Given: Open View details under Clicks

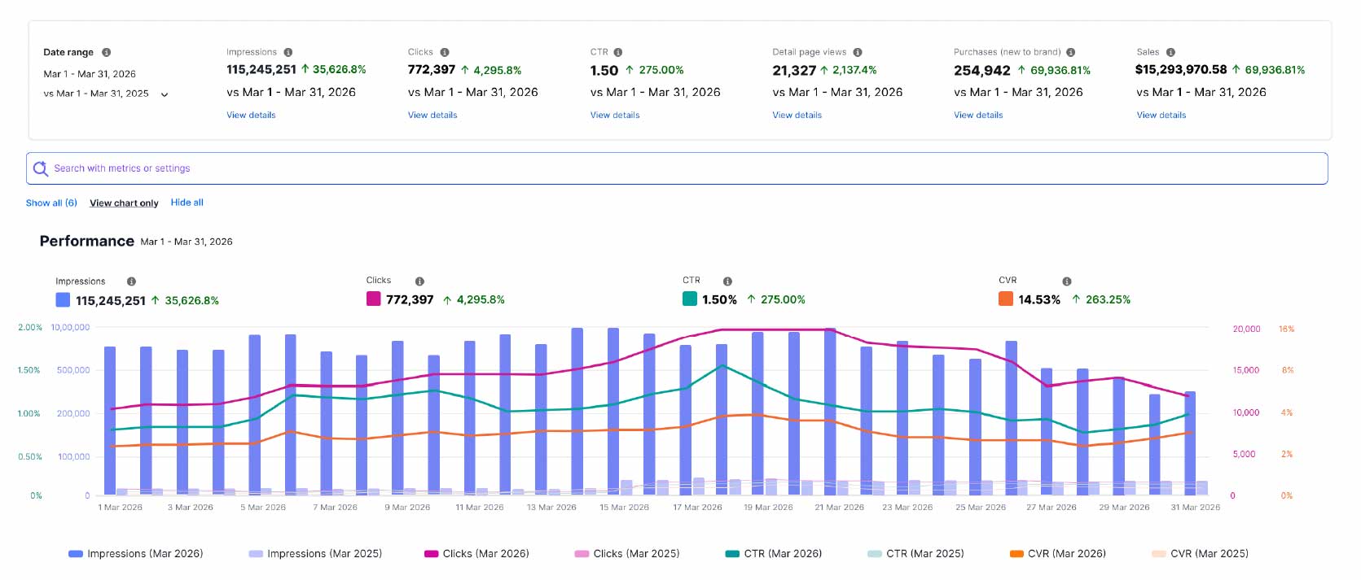Looking at the screenshot, I should coord(432,116).
